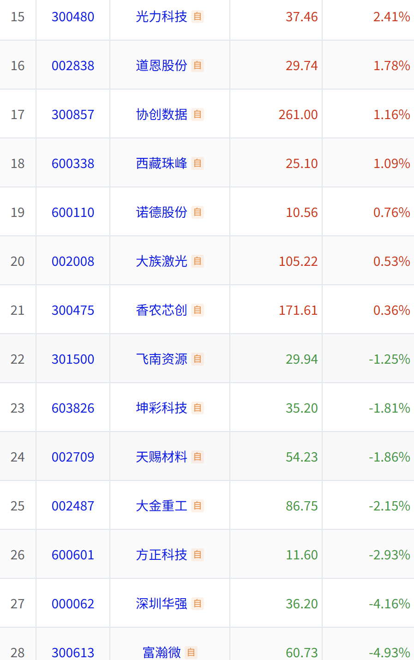This screenshot has width=414, height=660.
Task: Click the 自 icon beside 大族激光
Action: (198, 261)
